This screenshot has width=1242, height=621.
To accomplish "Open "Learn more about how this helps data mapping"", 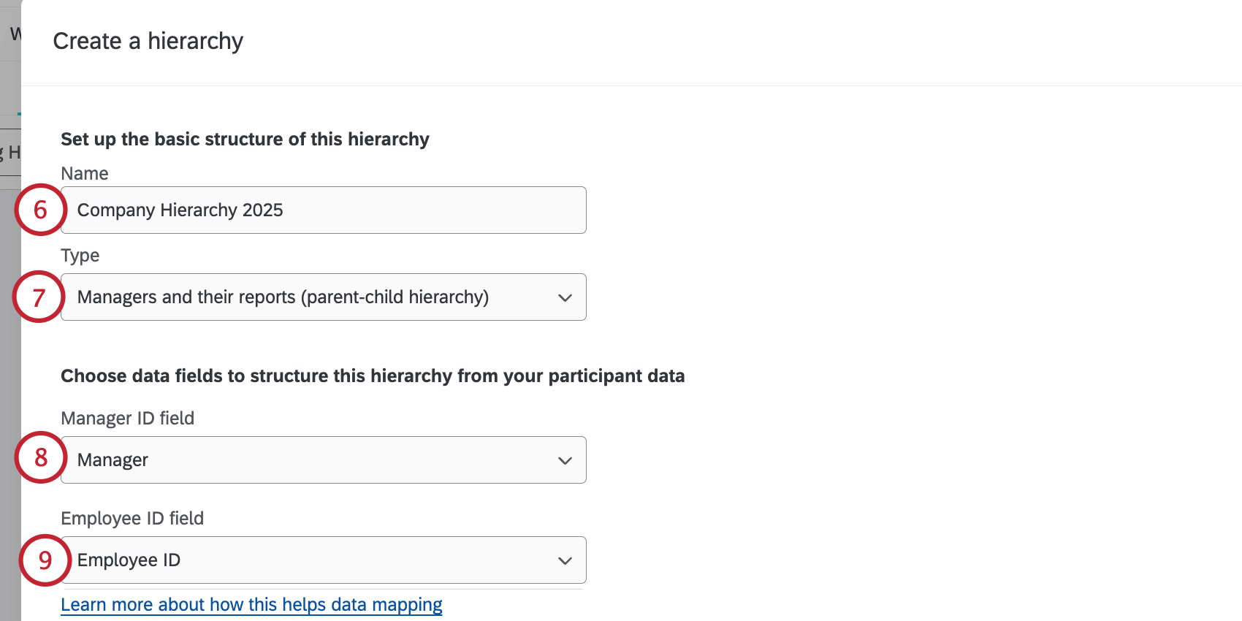I will coord(251,605).
